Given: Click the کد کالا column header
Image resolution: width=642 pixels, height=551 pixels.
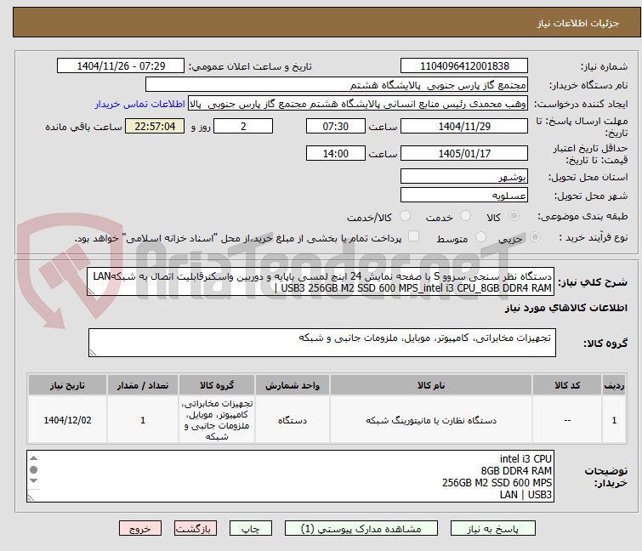Looking at the screenshot, I should pos(567,385).
